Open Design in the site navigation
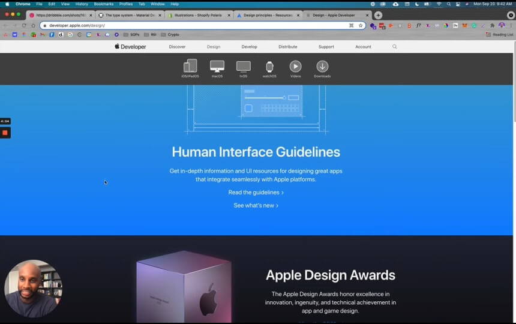Image resolution: width=516 pixels, height=324 pixels. (214, 47)
